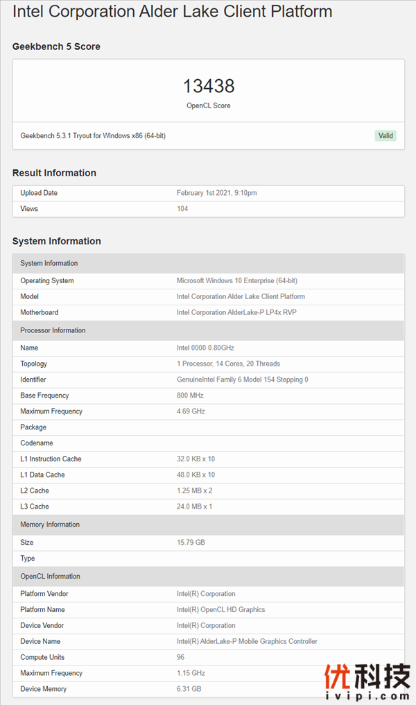416x705 pixels.
Task: Click the green Valid badge
Action: point(385,136)
